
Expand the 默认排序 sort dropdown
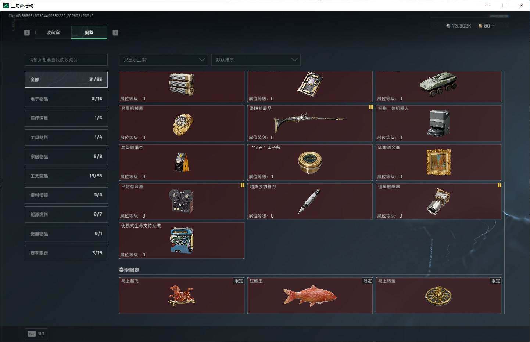[x=256, y=60]
